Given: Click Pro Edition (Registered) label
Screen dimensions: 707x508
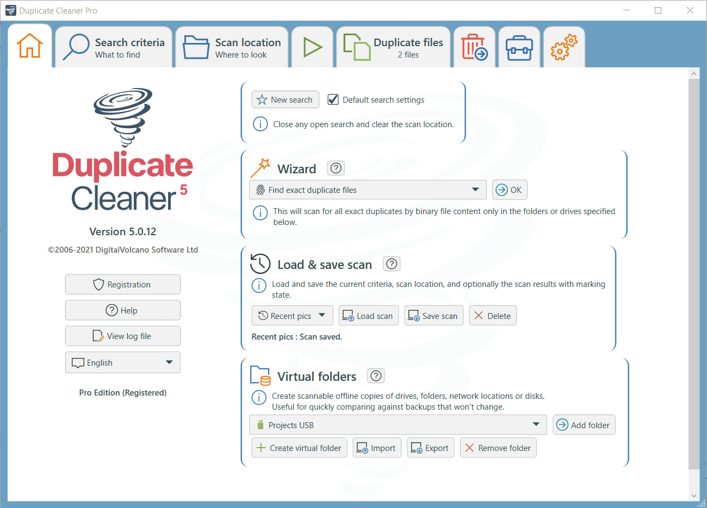Looking at the screenshot, I should (123, 392).
